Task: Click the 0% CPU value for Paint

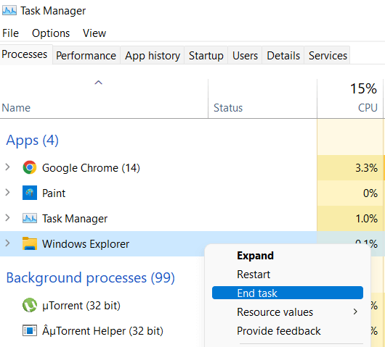Action: point(370,193)
